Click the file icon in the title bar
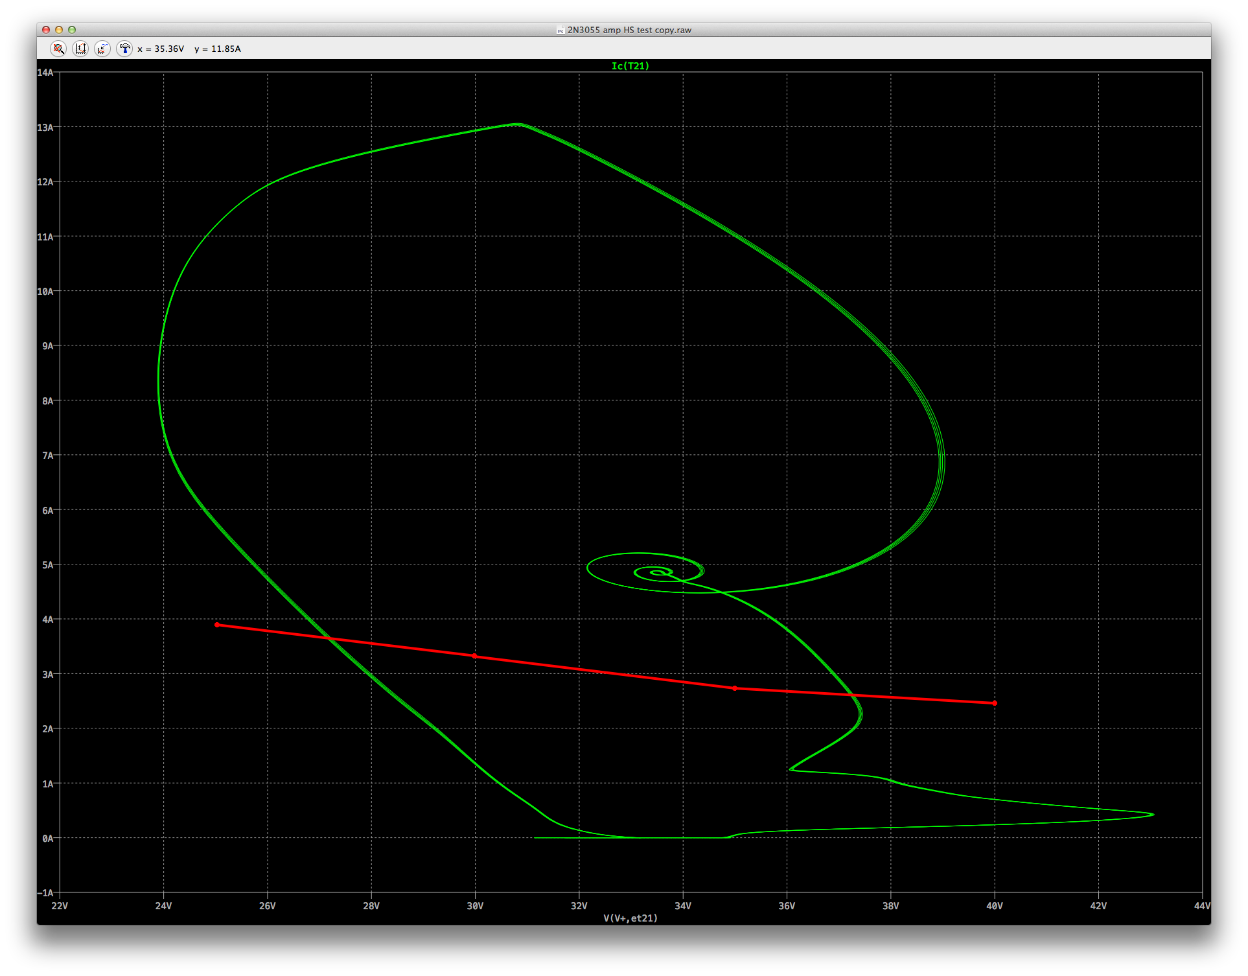Image resolution: width=1248 pixels, height=976 pixels. pos(560,30)
